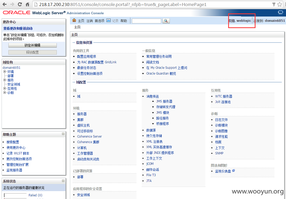Expand 环境 tree node
The width and height of the screenshot is (286, 199).
tap(4, 72)
